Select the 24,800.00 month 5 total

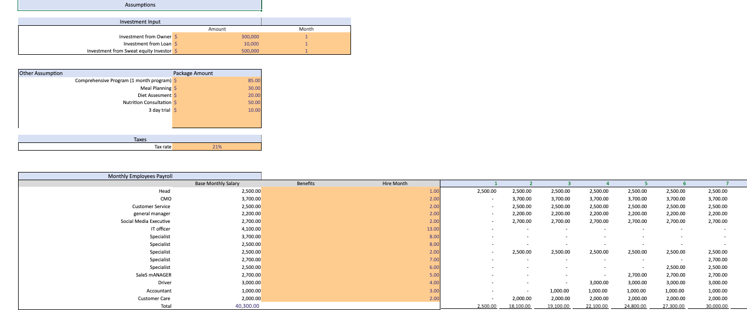[636, 306]
